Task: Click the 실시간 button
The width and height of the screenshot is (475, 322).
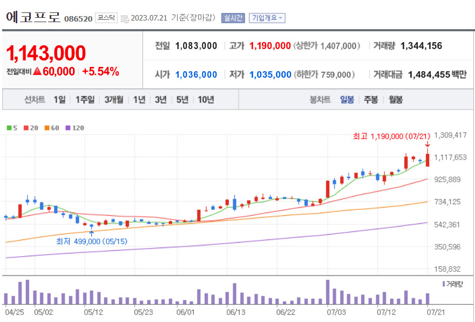Action: 233,18
